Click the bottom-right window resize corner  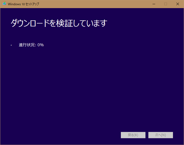click(183, 144)
